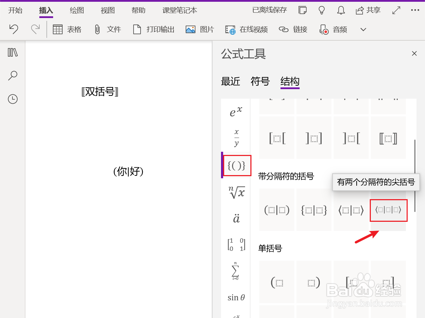Insert parentheses with separator (□|□)

point(277,210)
